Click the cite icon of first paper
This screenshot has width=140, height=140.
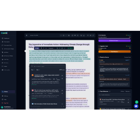click(x=62, y=76)
